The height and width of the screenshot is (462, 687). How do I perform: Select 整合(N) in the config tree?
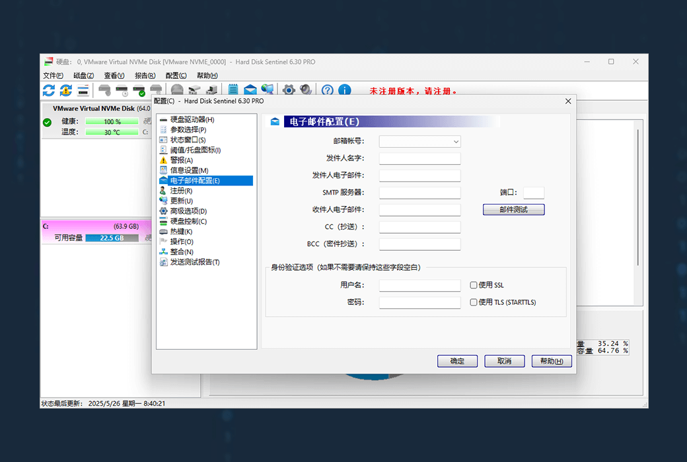(x=182, y=252)
